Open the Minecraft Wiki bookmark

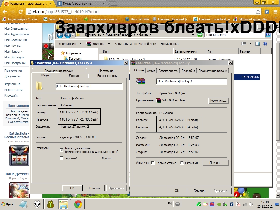pos(137,19)
